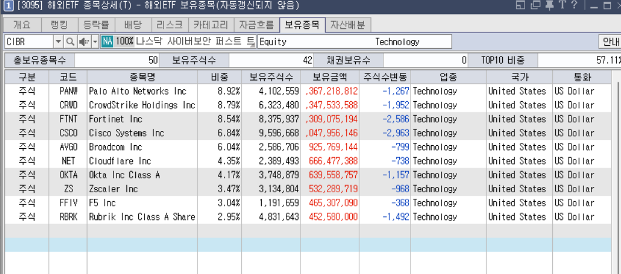Select the FTNT ticker cell
This screenshot has width=621, height=274.
[69, 119]
